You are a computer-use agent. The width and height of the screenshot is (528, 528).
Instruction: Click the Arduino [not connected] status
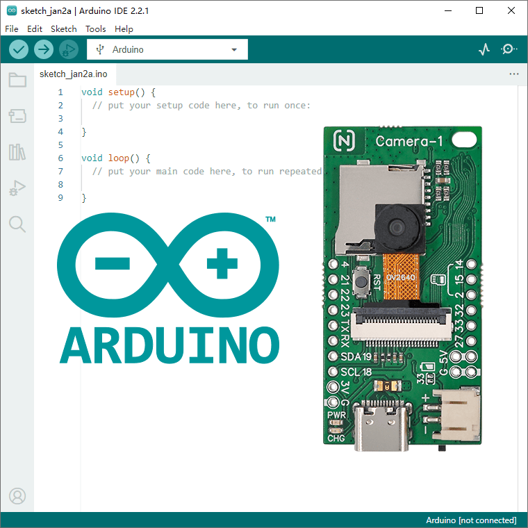[x=471, y=520]
